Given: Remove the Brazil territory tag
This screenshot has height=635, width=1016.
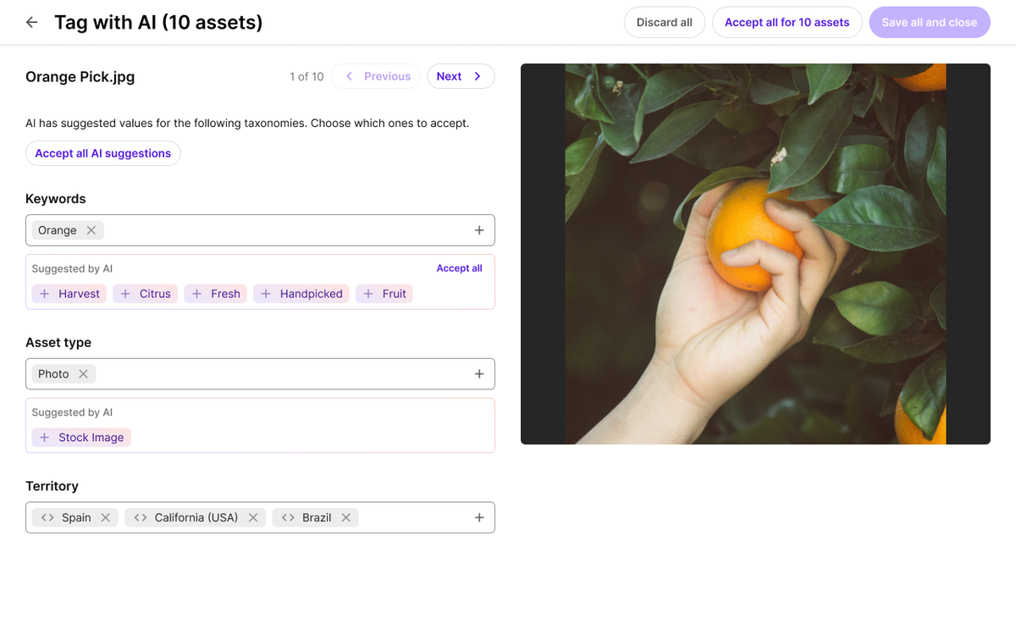Looking at the screenshot, I should tap(346, 517).
